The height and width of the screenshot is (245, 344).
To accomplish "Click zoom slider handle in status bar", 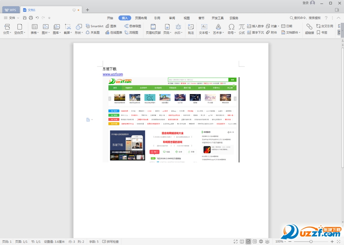I will (x=311, y=242).
